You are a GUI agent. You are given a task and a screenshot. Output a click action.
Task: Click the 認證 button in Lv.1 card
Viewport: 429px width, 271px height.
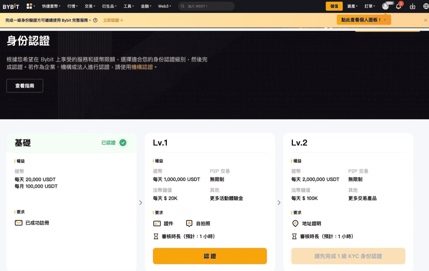pos(210,256)
